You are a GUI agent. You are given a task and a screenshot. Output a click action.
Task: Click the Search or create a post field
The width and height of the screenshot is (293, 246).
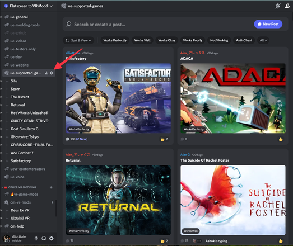157,25
